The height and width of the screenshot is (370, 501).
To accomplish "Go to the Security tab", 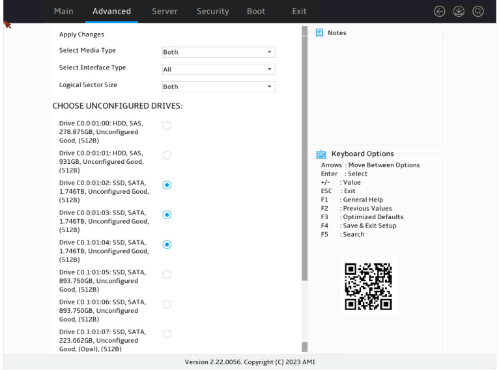I will [212, 11].
